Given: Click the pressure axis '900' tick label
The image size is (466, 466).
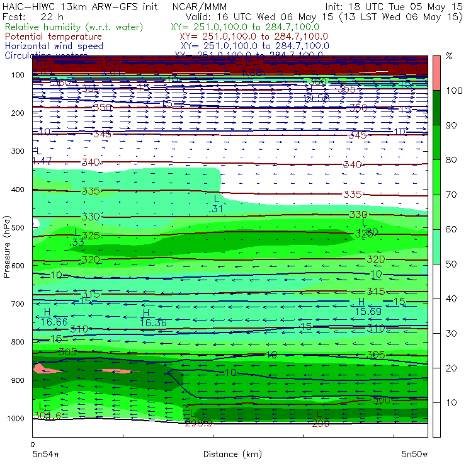Looking at the screenshot, I should (18, 380).
